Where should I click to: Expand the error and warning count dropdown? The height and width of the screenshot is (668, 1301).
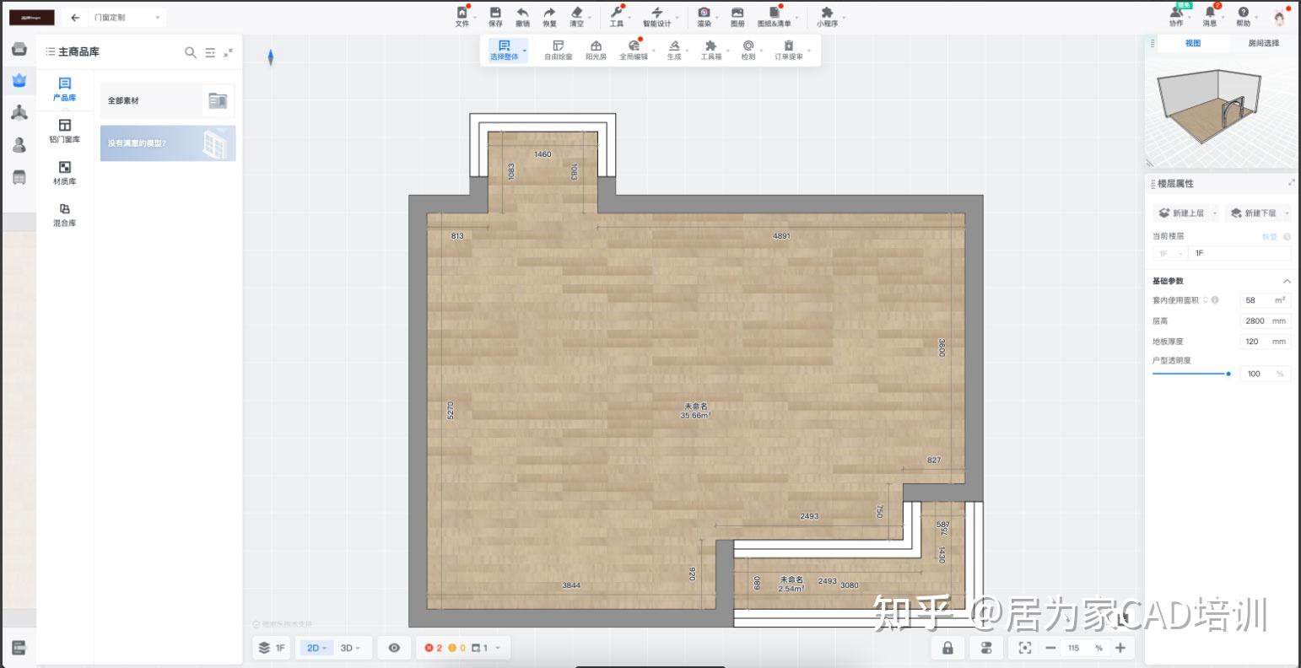click(x=498, y=648)
